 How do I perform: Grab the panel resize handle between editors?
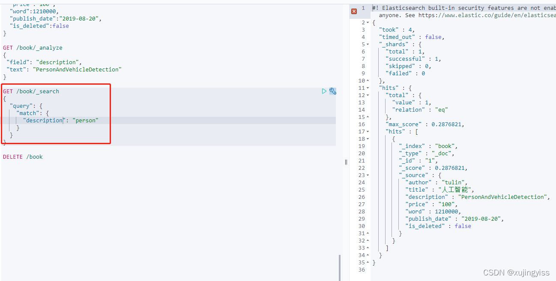[x=346, y=162]
